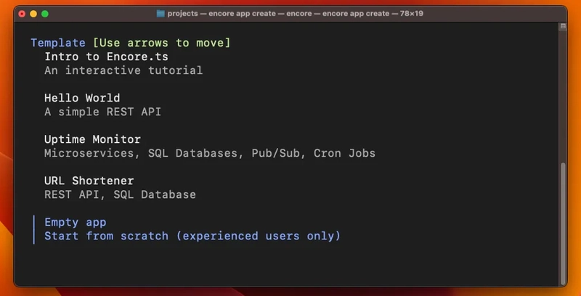581x296 pixels.
Task: Select the "URL Shortener" template
Action: [x=89, y=181]
